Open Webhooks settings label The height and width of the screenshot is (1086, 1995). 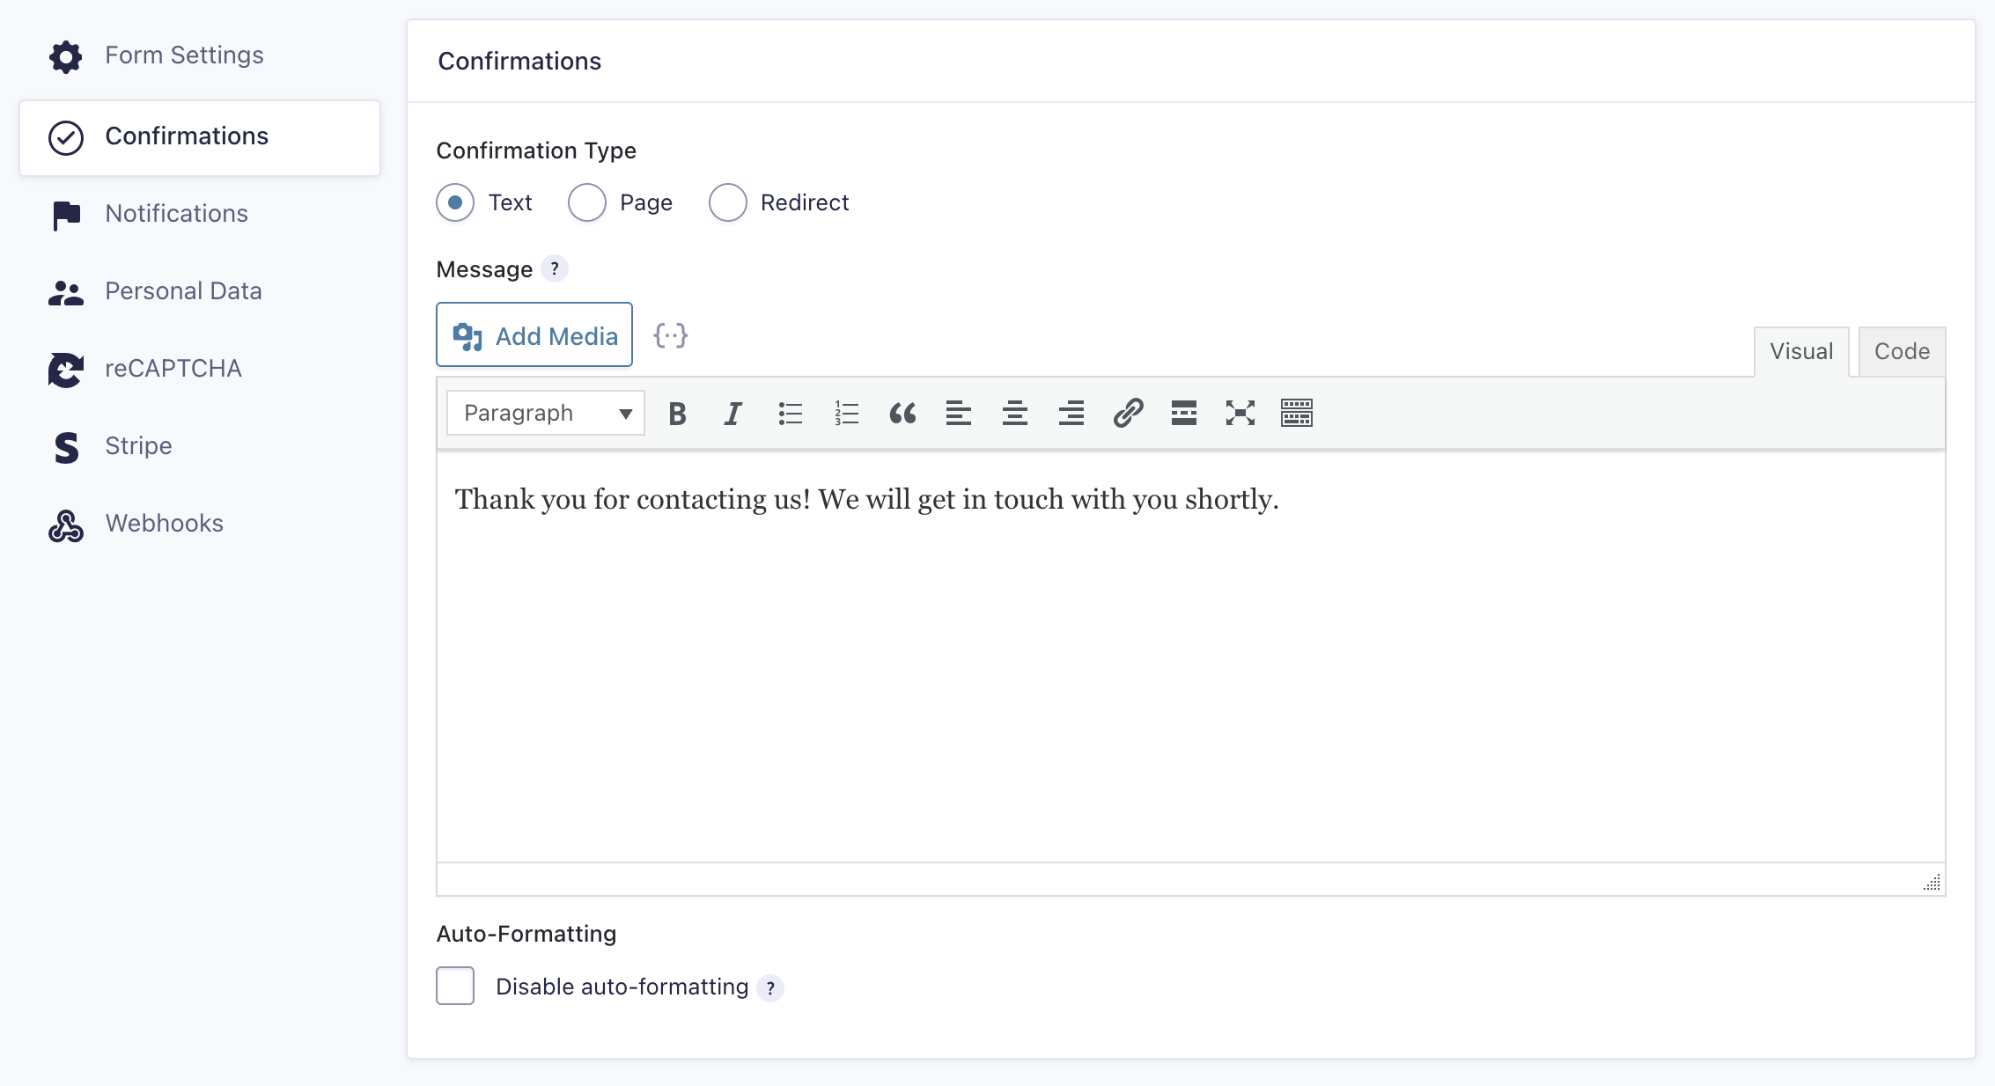point(164,523)
